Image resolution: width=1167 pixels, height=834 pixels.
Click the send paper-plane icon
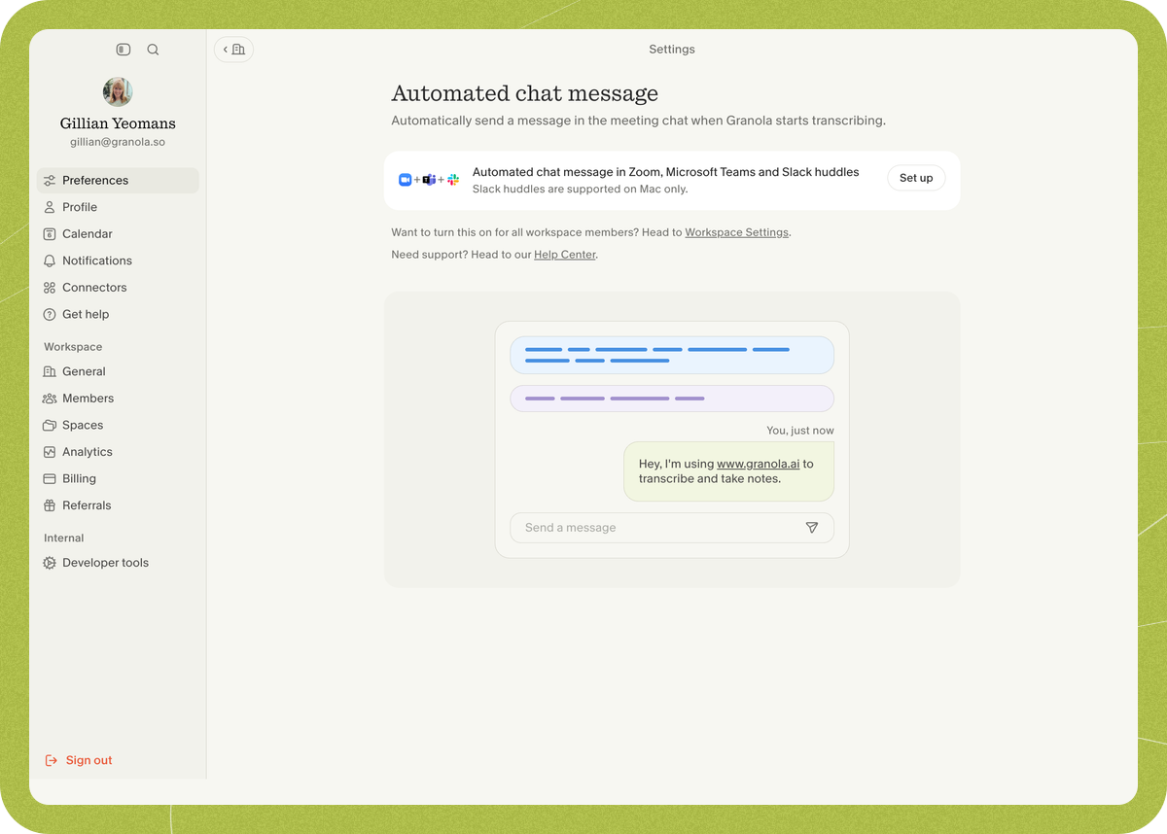(812, 528)
